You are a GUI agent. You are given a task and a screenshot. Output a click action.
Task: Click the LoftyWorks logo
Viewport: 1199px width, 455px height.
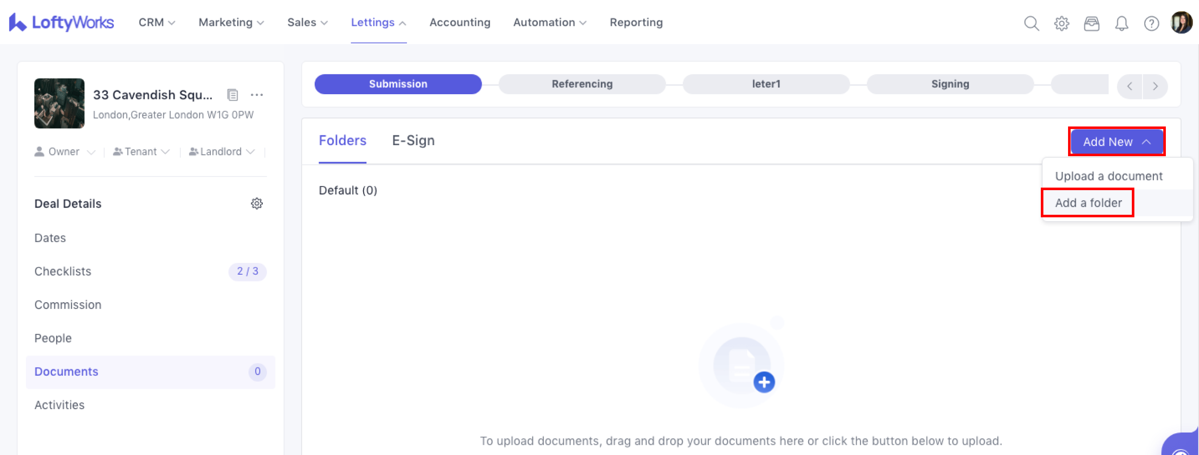click(x=62, y=22)
